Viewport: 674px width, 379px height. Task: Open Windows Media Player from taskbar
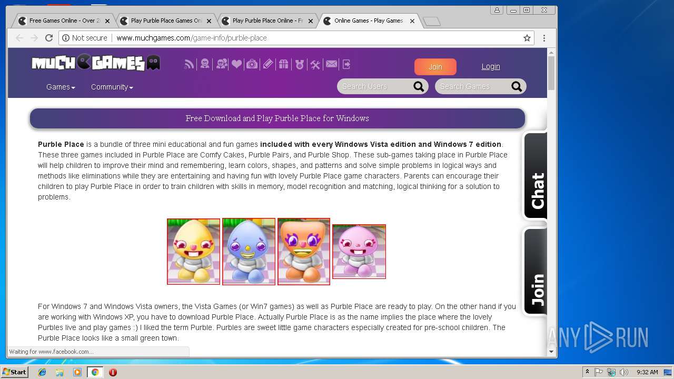click(77, 372)
